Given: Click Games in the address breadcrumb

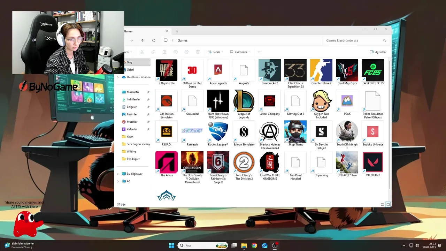Looking at the screenshot, I should coord(183,40).
